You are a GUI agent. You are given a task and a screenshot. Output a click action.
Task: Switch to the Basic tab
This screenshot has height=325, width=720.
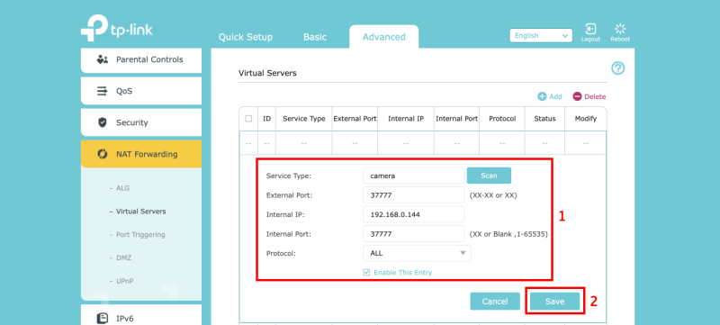point(315,37)
